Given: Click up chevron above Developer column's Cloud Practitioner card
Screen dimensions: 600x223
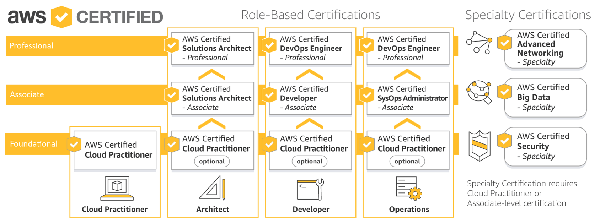Looking at the screenshot, I should 310,124.
